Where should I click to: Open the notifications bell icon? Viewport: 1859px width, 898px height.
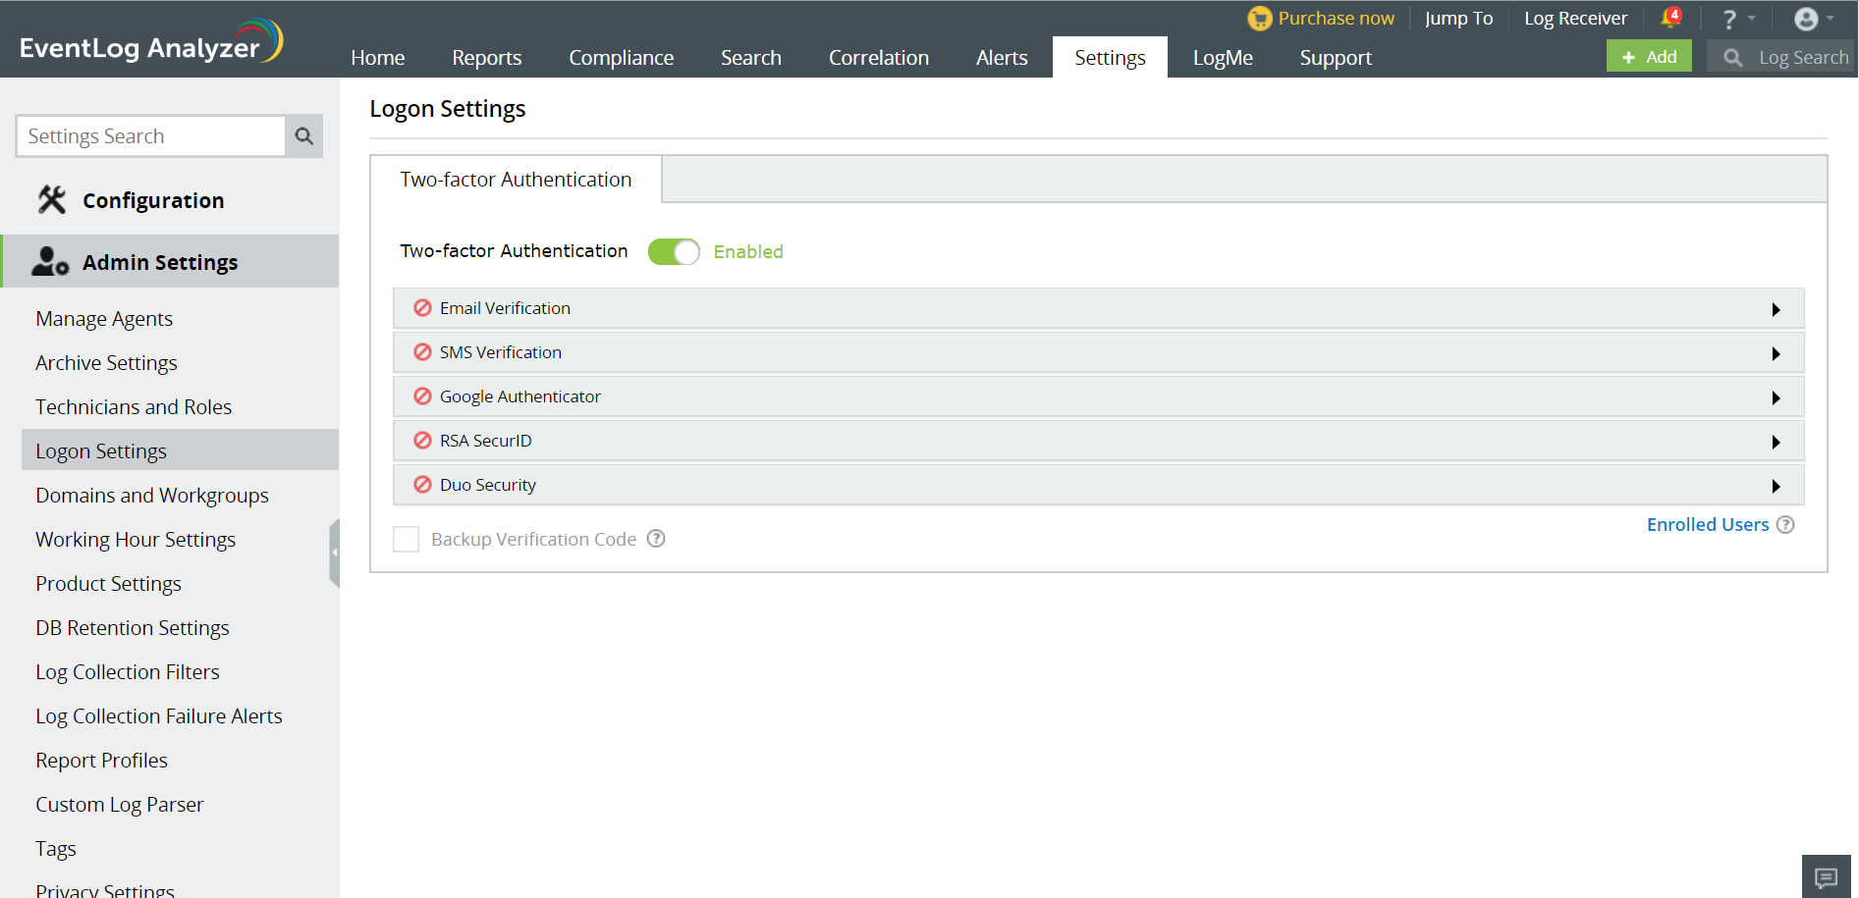click(1670, 18)
